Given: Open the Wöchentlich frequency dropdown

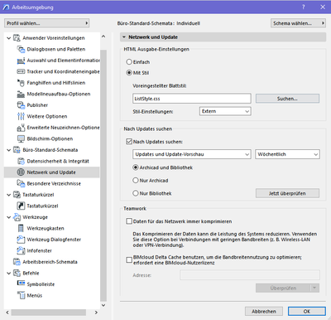Looking at the screenshot, I should click(288, 154).
